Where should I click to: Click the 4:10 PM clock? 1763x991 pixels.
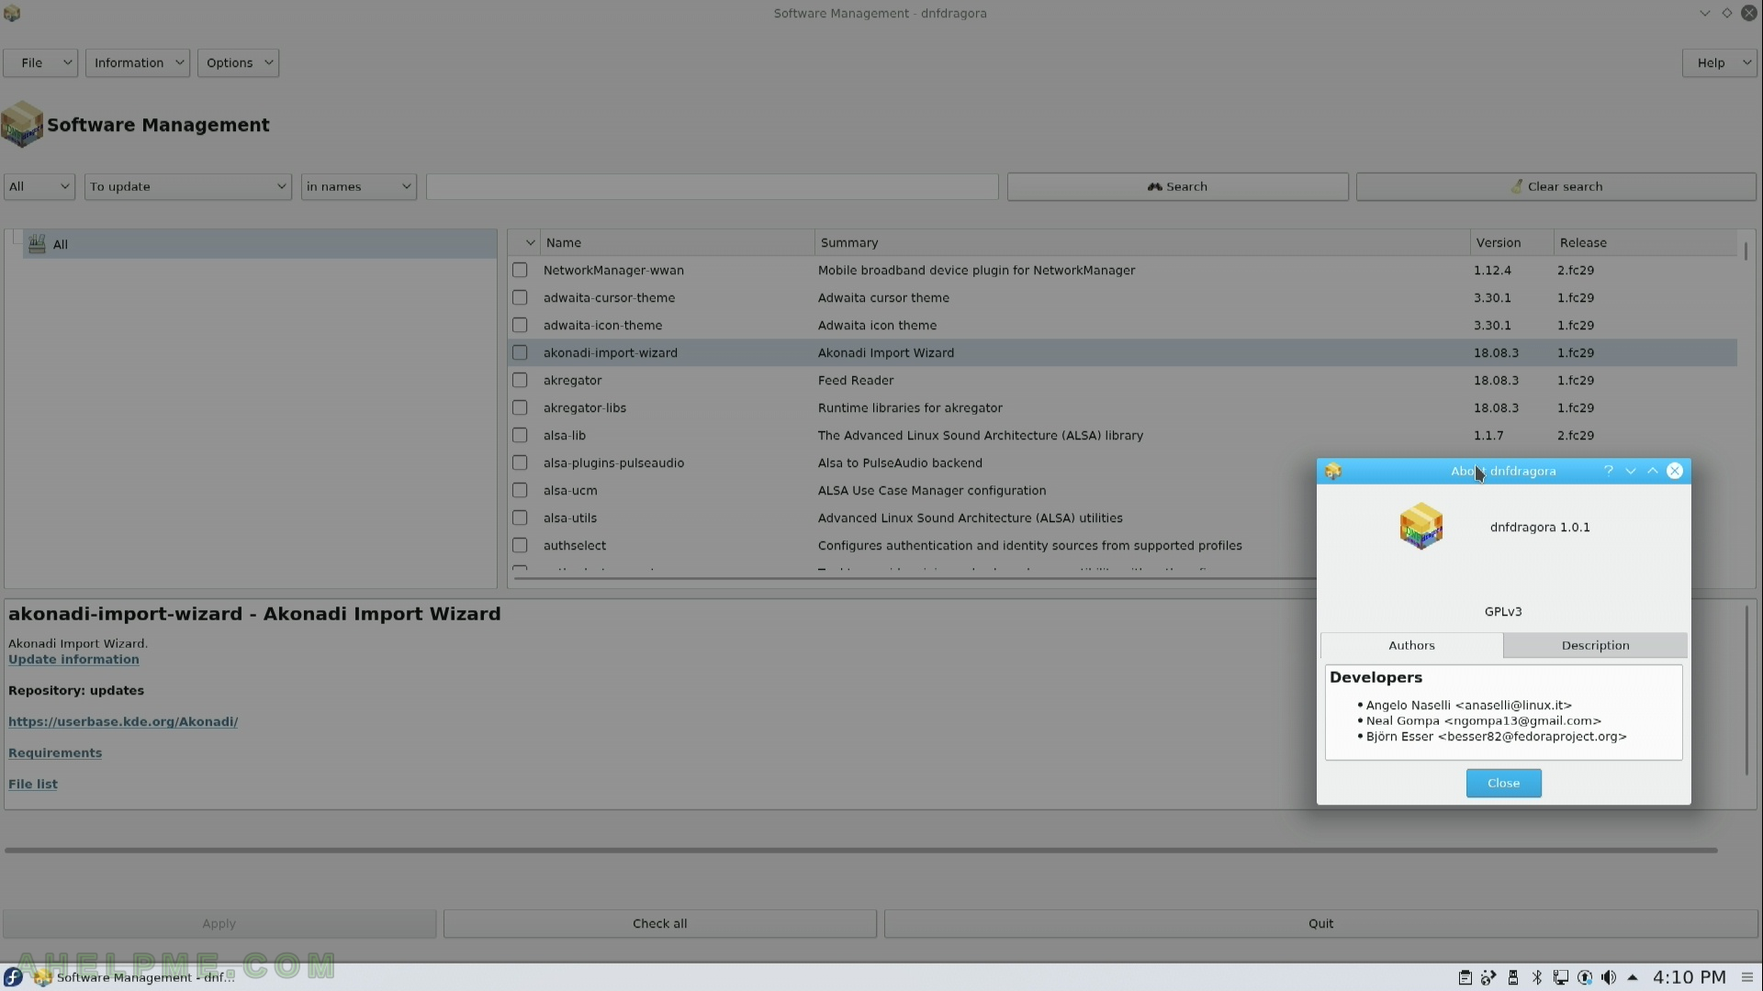click(1690, 977)
